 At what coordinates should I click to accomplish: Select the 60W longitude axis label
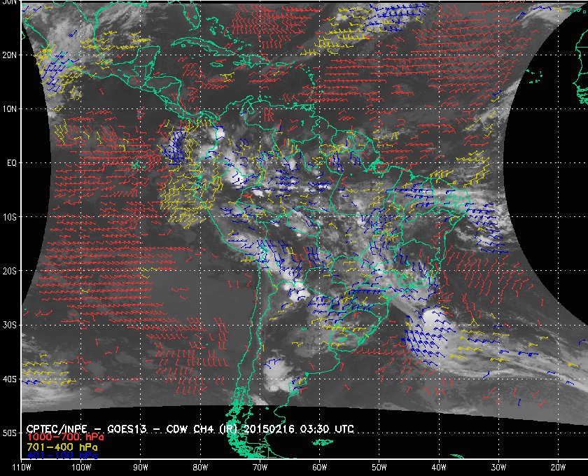319,468
